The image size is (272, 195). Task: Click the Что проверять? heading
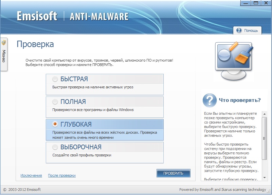click(240, 100)
